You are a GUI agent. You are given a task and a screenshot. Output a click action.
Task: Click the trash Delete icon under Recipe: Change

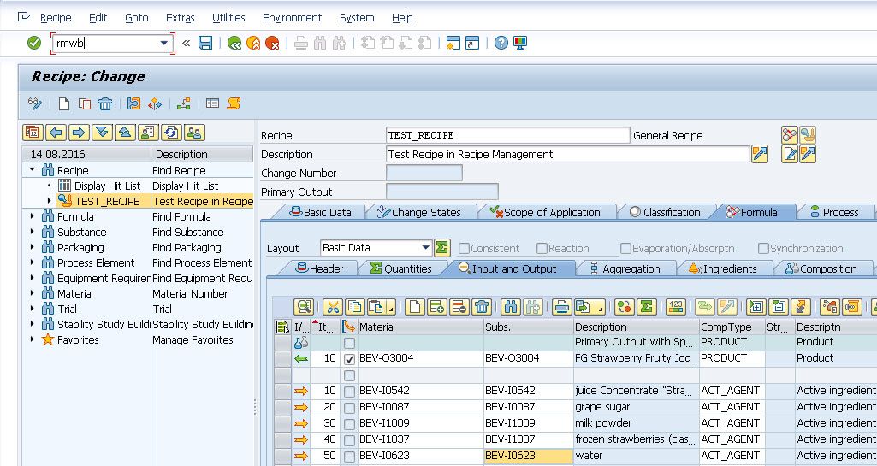[105, 104]
